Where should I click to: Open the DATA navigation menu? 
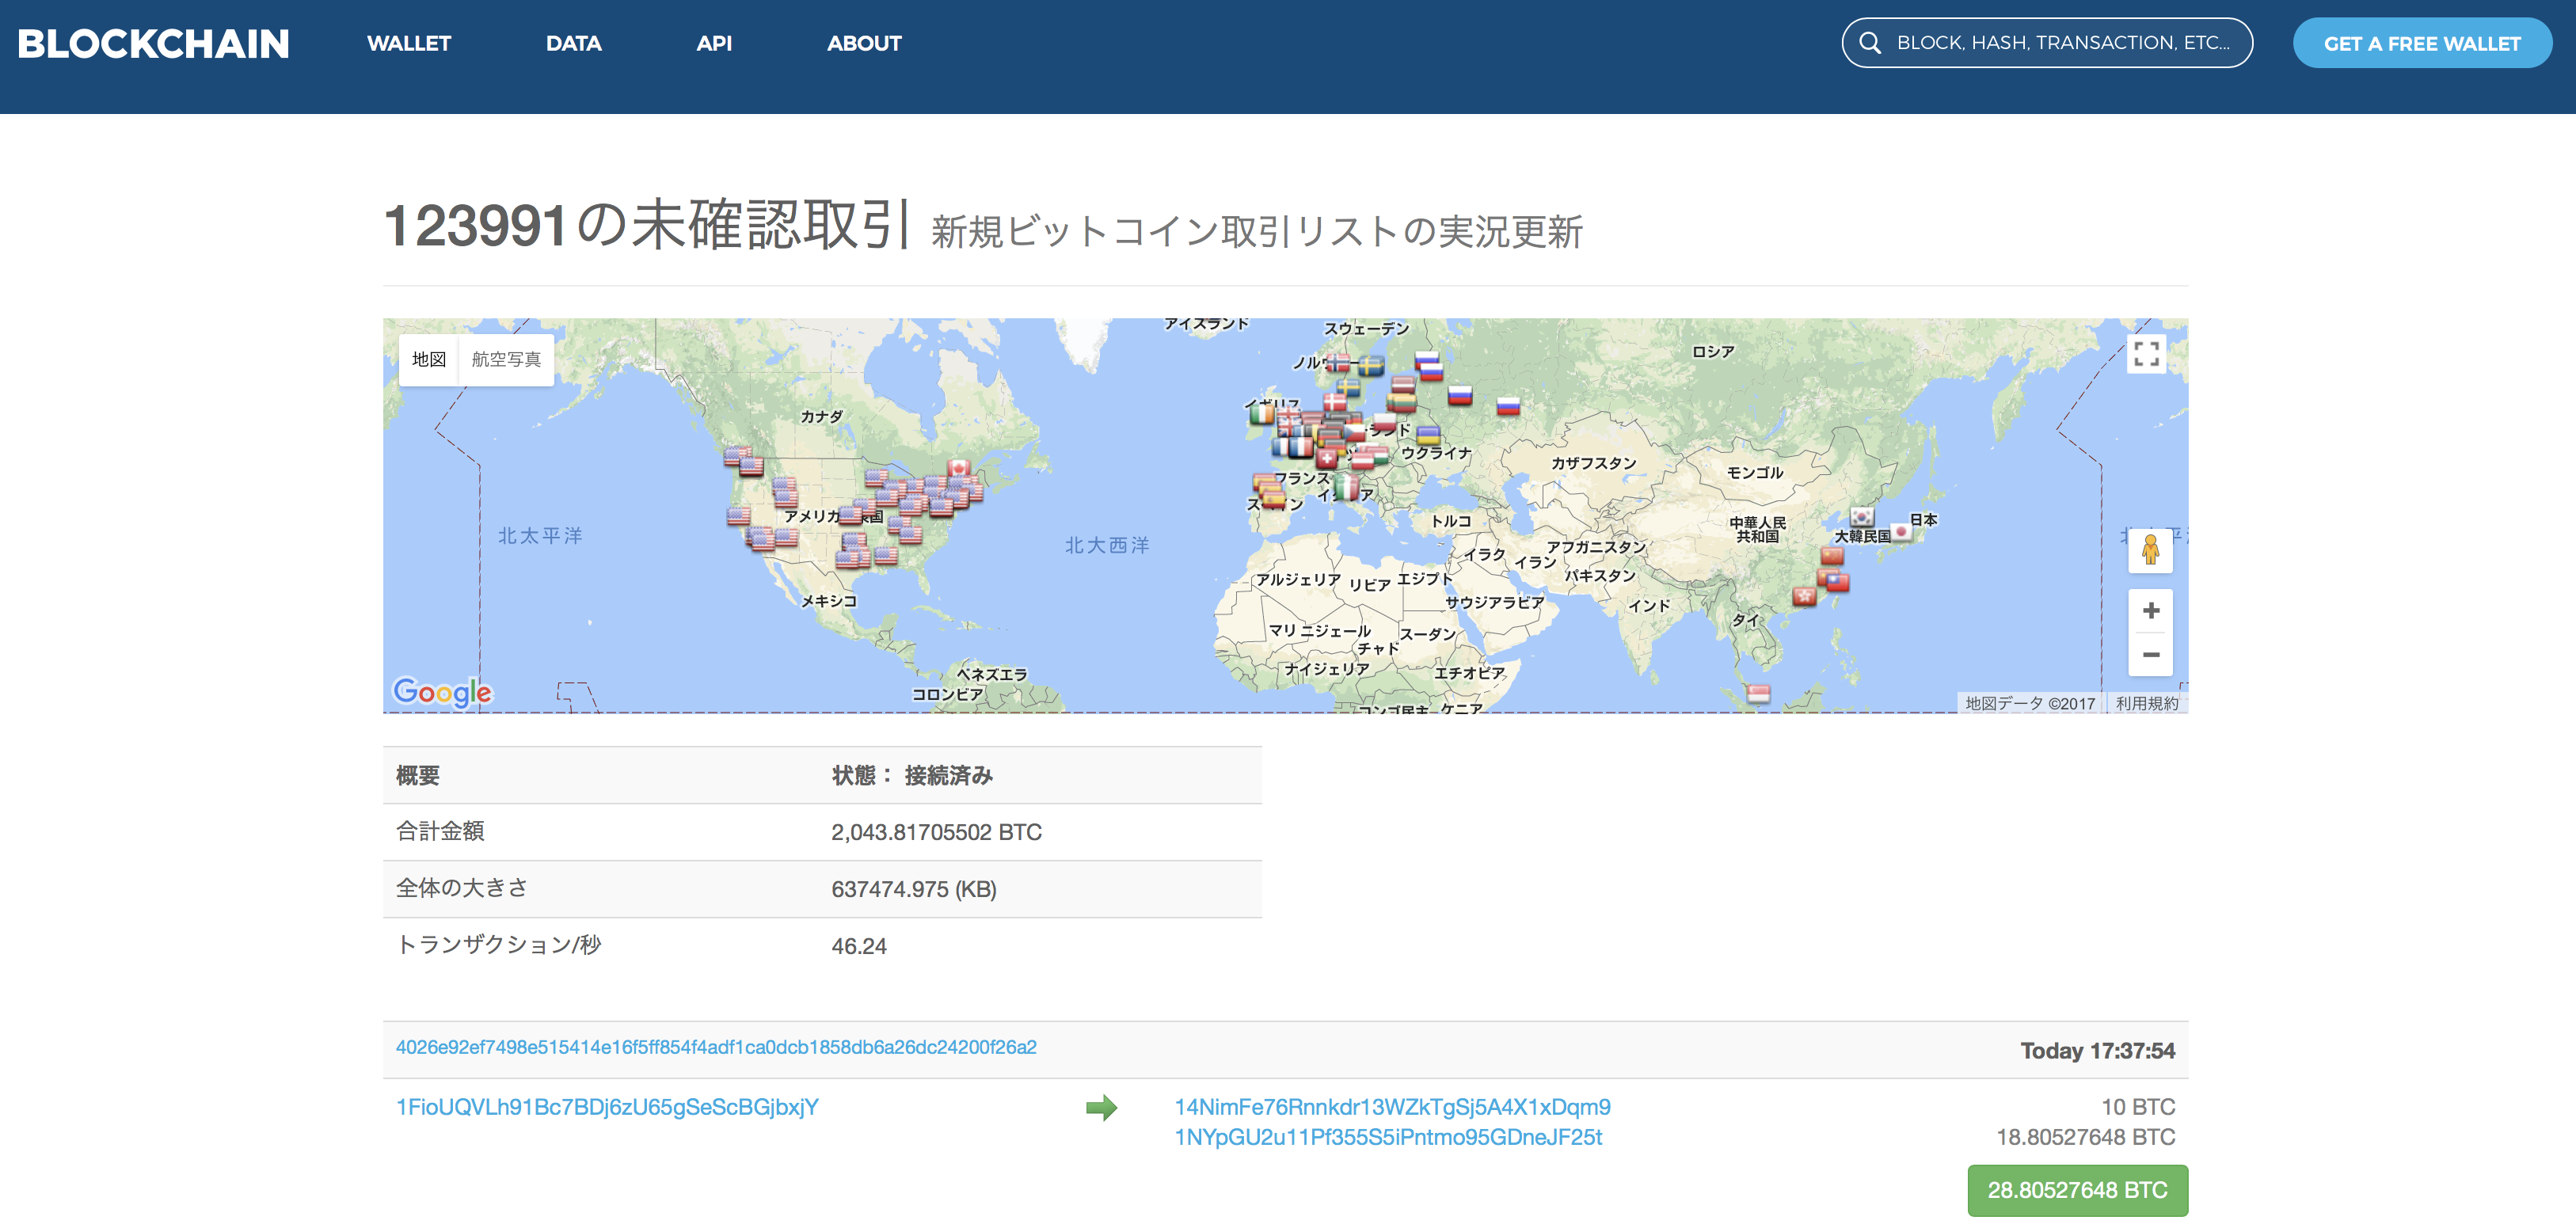(573, 43)
